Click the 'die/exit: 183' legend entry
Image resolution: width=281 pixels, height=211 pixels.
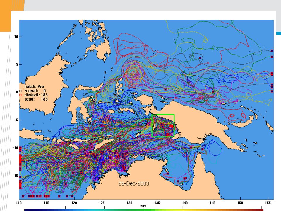36,95
